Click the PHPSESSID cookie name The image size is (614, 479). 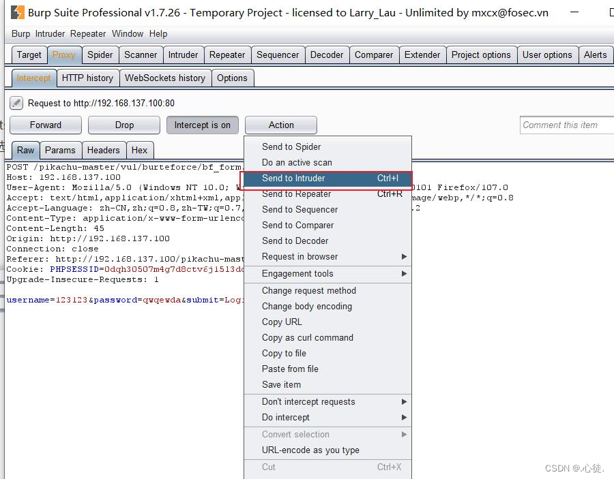click(x=74, y=269)
